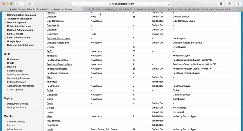Screen dimensions: 243x131
Task: Open the Dashboards link
Action: [53, 25]
